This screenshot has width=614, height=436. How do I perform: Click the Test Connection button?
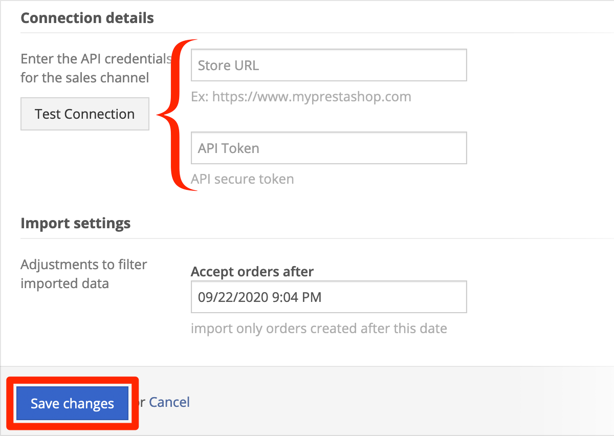[x=85, y=114]
